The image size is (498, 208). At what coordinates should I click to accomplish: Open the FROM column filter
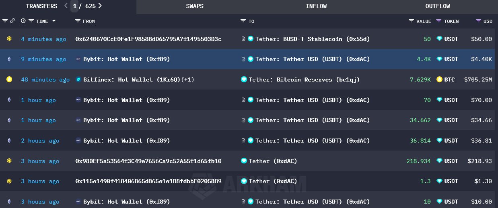(78, 21)
